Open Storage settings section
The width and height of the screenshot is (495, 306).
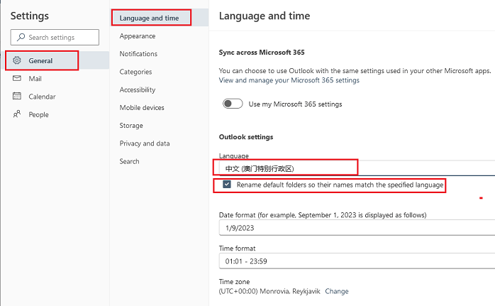(x=131, y=126)
